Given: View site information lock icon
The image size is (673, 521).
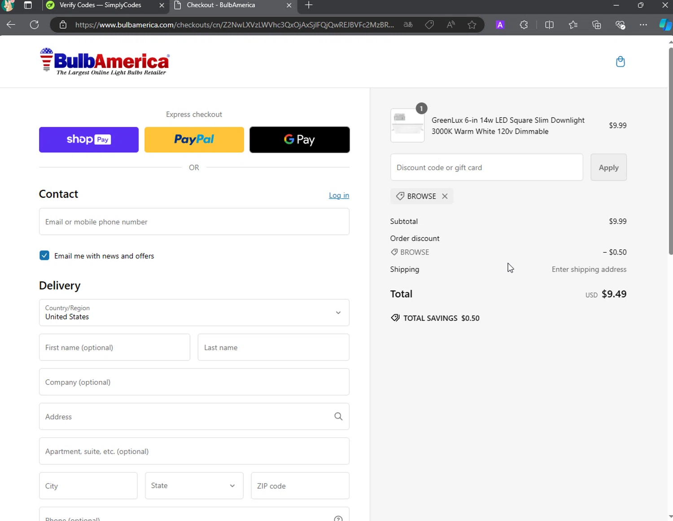Looking at the screenshot, I should (x=63, y=25).
